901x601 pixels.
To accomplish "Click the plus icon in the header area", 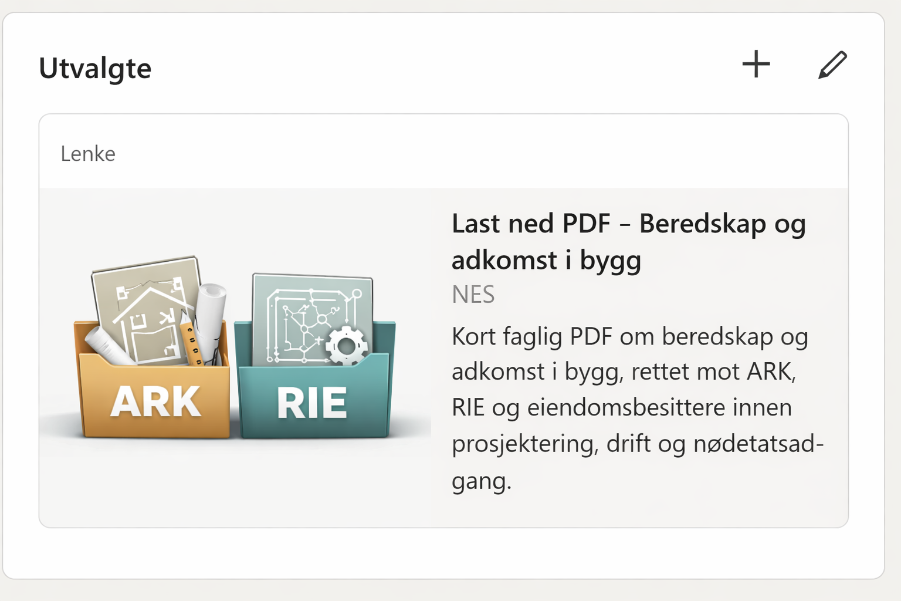I will [x=757, y=65].
